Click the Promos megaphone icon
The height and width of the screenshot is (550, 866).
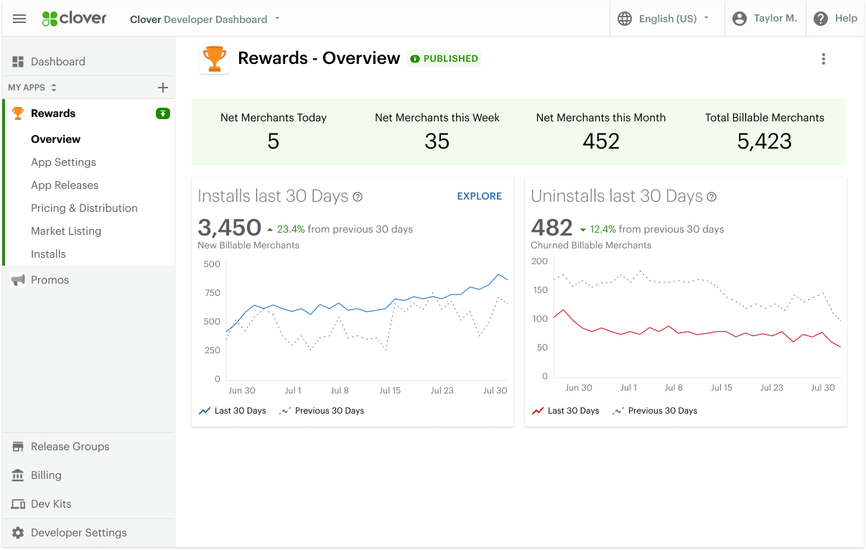tap(18, 280)
